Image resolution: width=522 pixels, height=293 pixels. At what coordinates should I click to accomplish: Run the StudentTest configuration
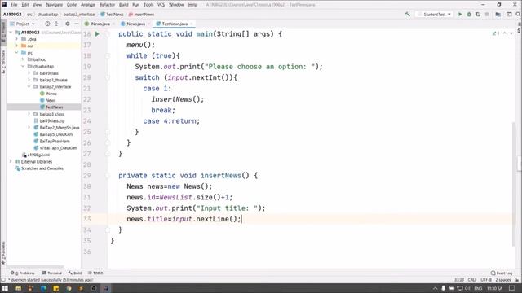pyautogui.click(x=460, y=15)
